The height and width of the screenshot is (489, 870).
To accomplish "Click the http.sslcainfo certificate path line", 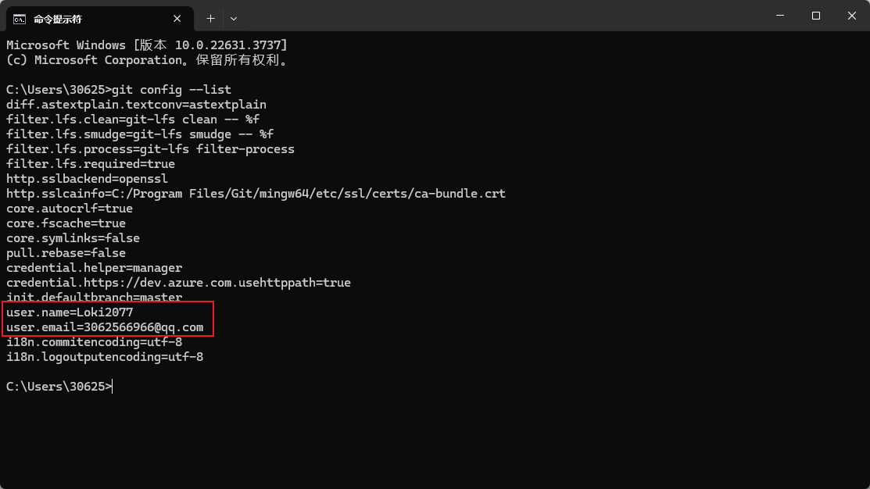I will click(256, 194).
